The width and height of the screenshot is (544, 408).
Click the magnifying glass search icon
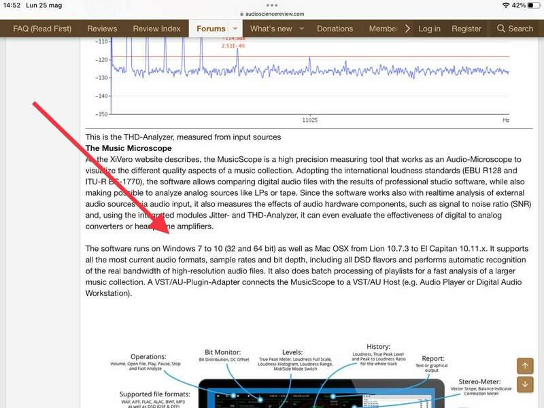click(500, 29)
